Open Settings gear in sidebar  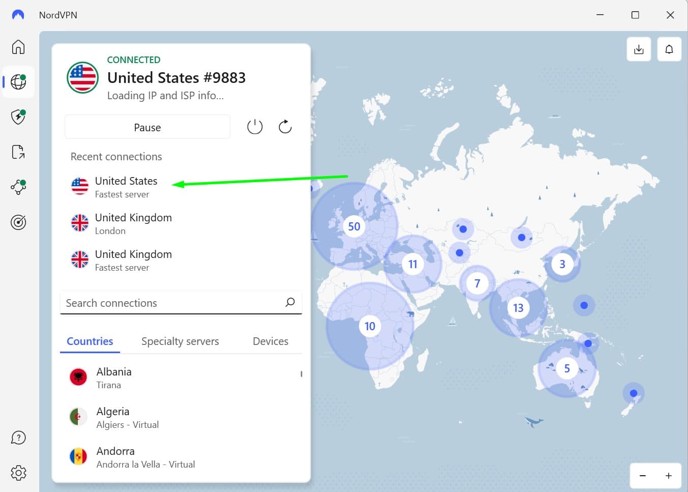coord(18,473)
